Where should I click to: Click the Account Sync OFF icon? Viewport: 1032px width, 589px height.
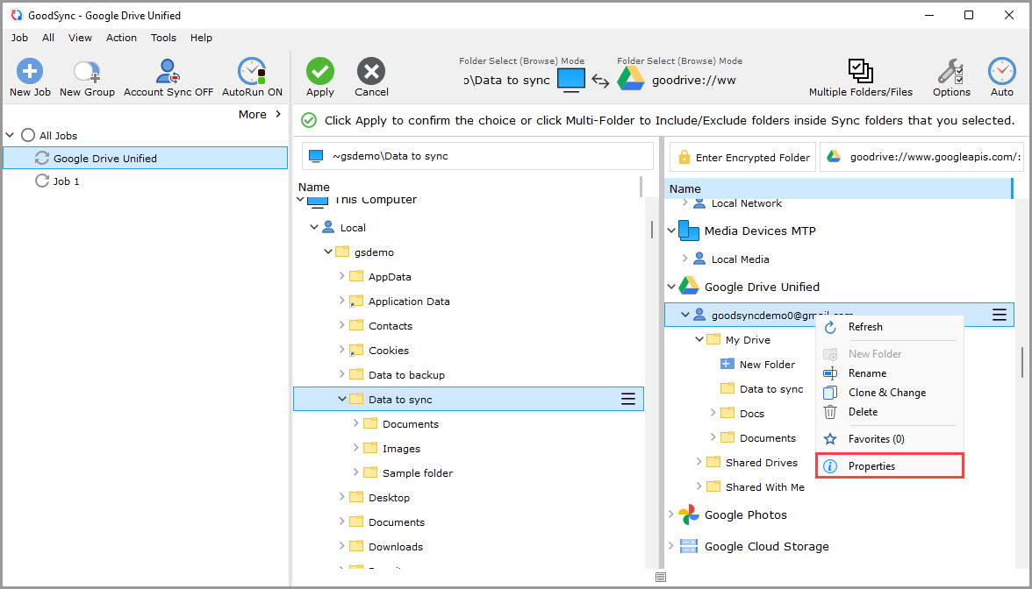[168, 71]
